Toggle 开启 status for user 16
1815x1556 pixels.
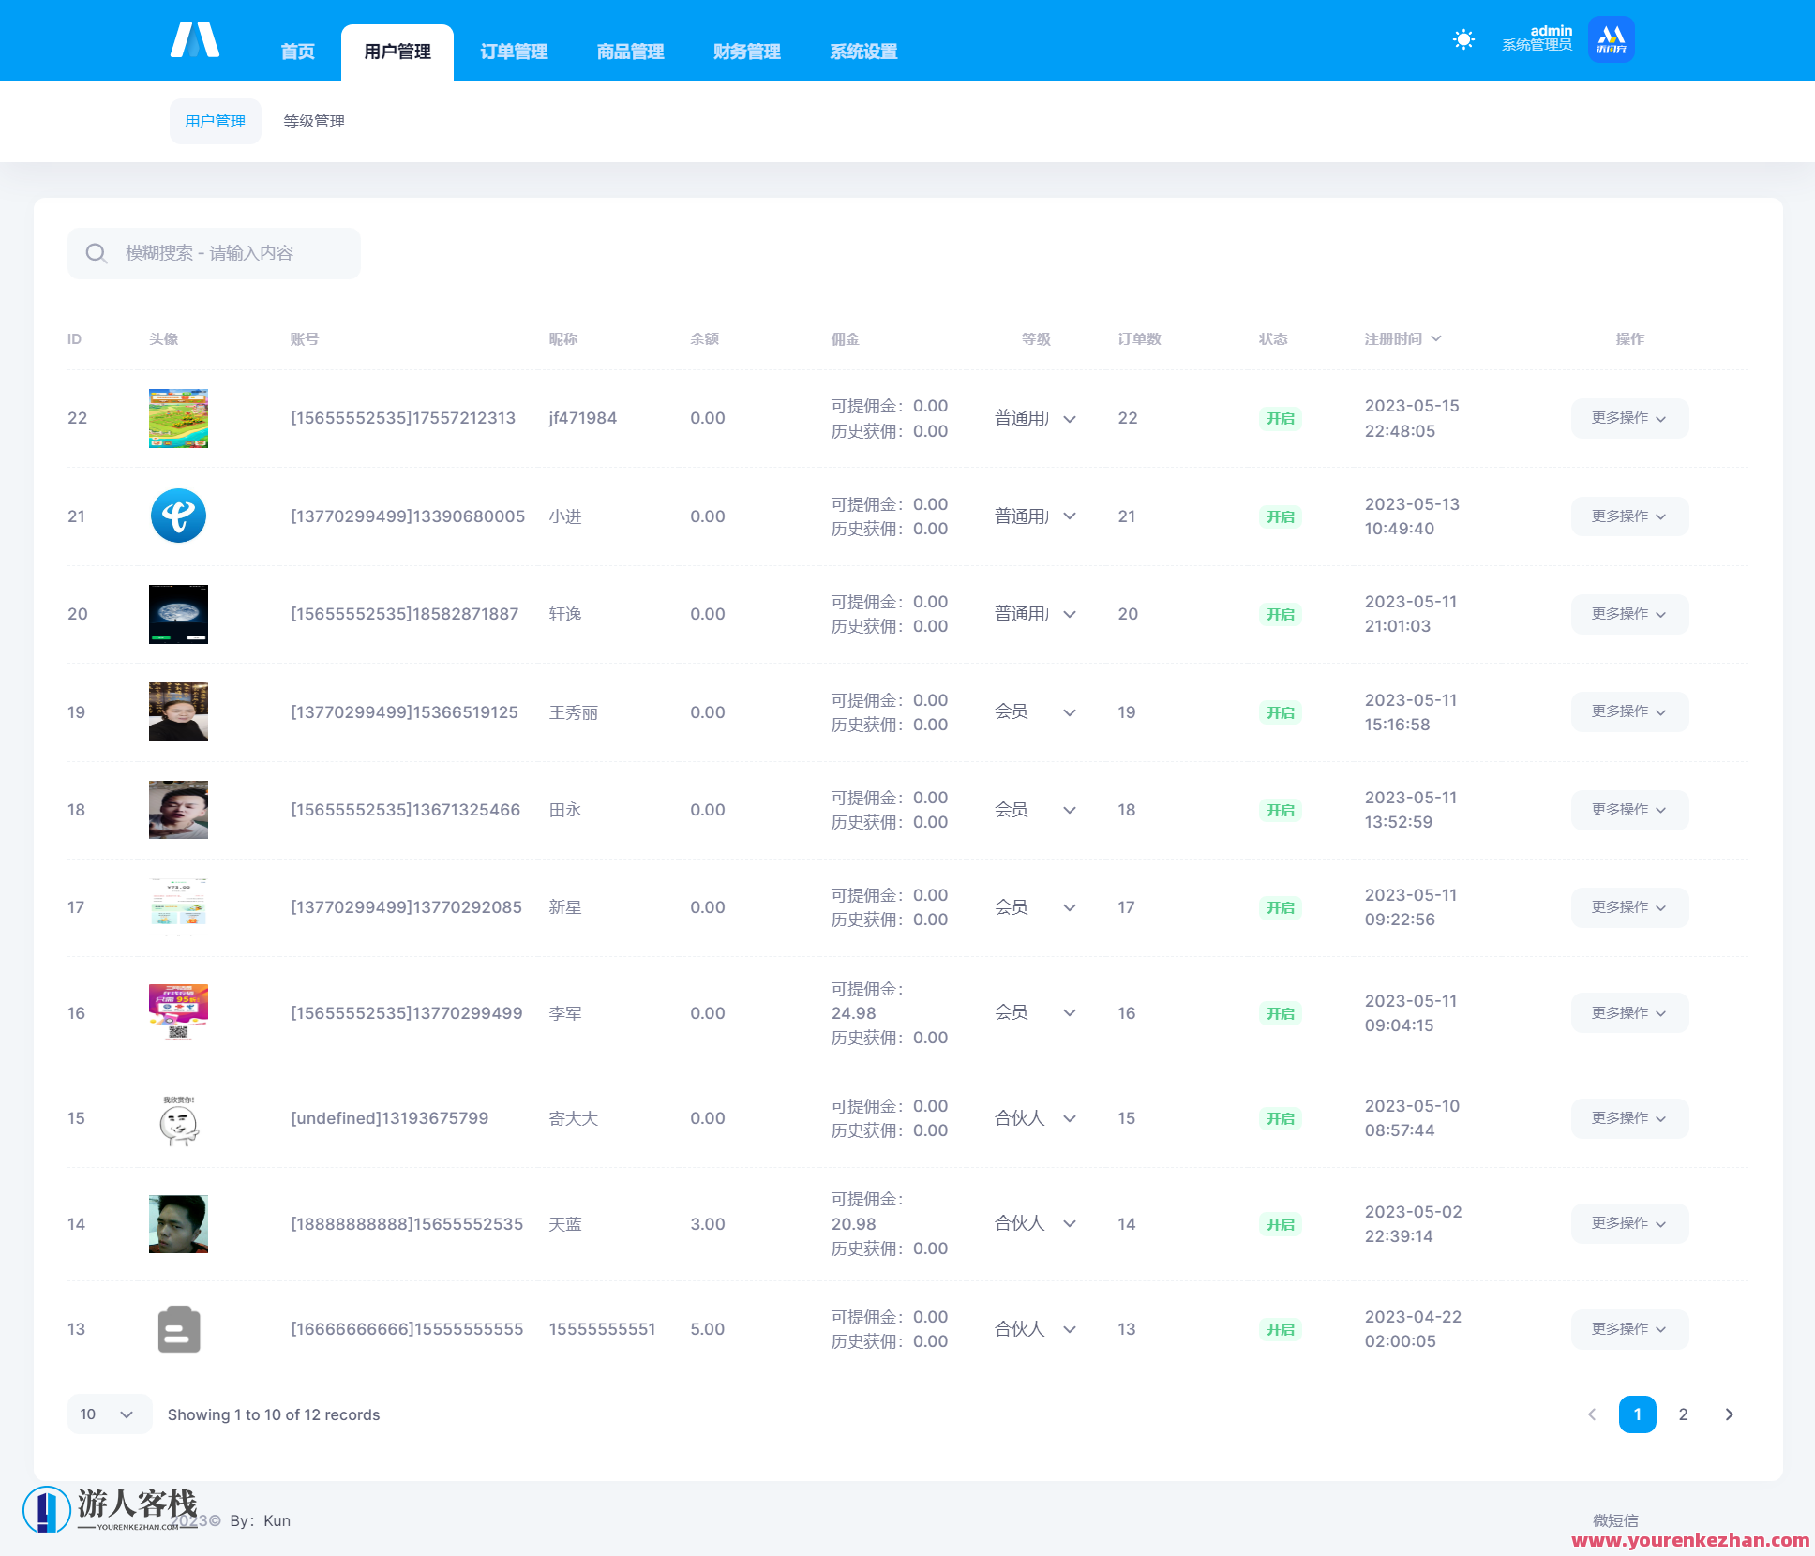click(x=1280, y=1013)
